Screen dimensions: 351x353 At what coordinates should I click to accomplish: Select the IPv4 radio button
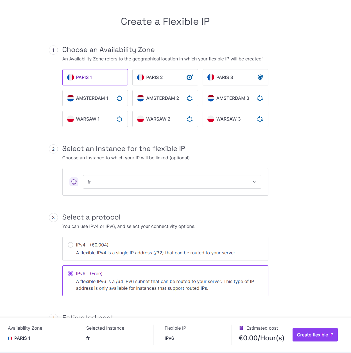(71, 245)
